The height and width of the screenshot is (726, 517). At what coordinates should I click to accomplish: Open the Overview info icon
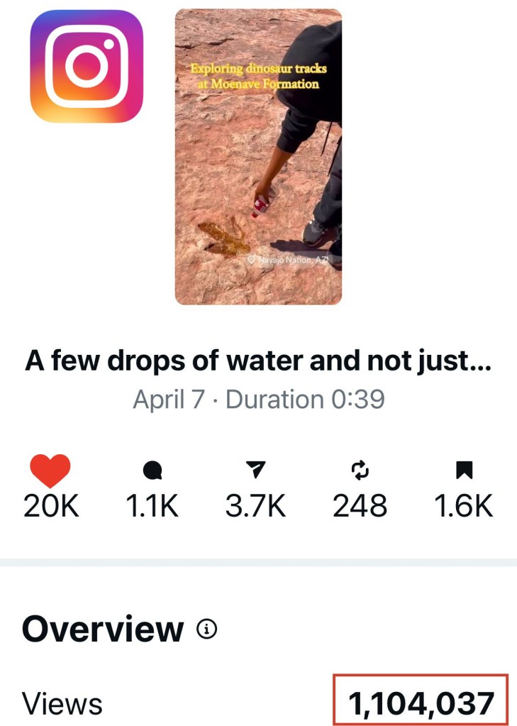[x=206, y=629]
